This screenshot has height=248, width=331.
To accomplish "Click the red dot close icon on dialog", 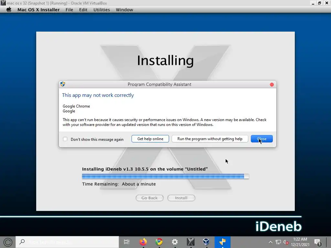I will click(x=272, y=85).
